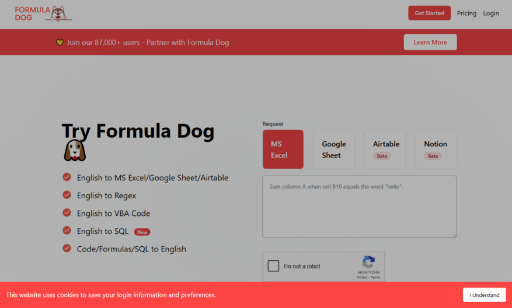Click the Request label above options
512x308 pixels.
click(273, 124)
